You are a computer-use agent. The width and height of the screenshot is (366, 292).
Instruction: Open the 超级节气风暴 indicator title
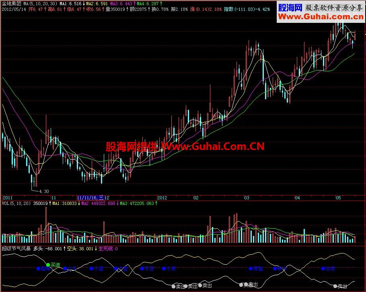16,248
